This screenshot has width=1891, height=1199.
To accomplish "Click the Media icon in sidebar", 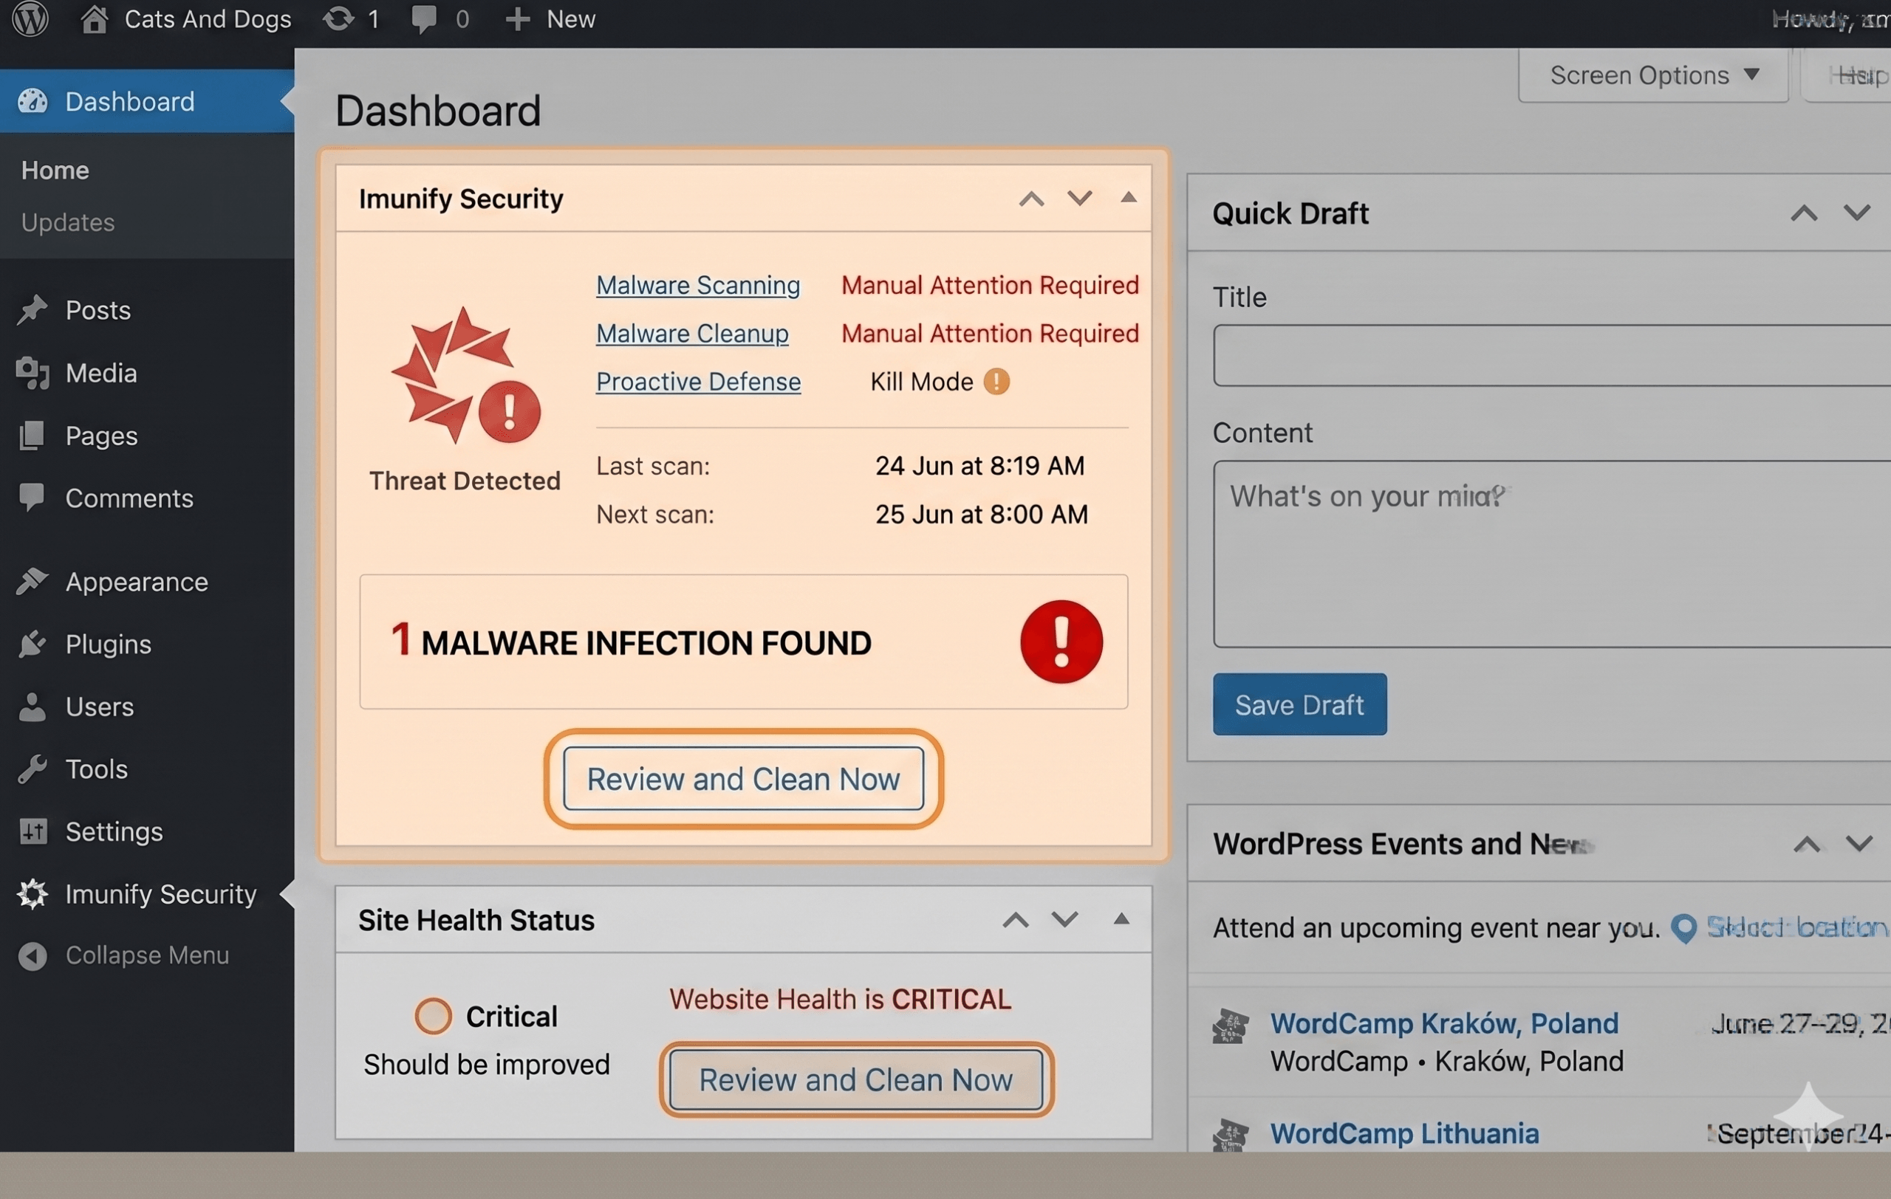I will pos(33,373).
